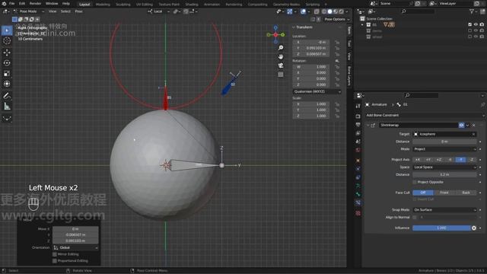Open the Snap Mode On Surface dropdown
487x274 pixels.
click(444, 210)
